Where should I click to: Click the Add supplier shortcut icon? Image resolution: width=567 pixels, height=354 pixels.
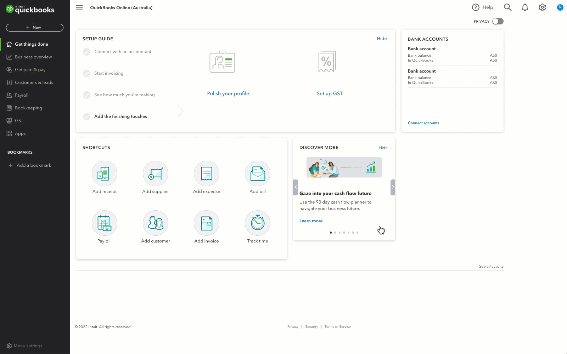156,173
